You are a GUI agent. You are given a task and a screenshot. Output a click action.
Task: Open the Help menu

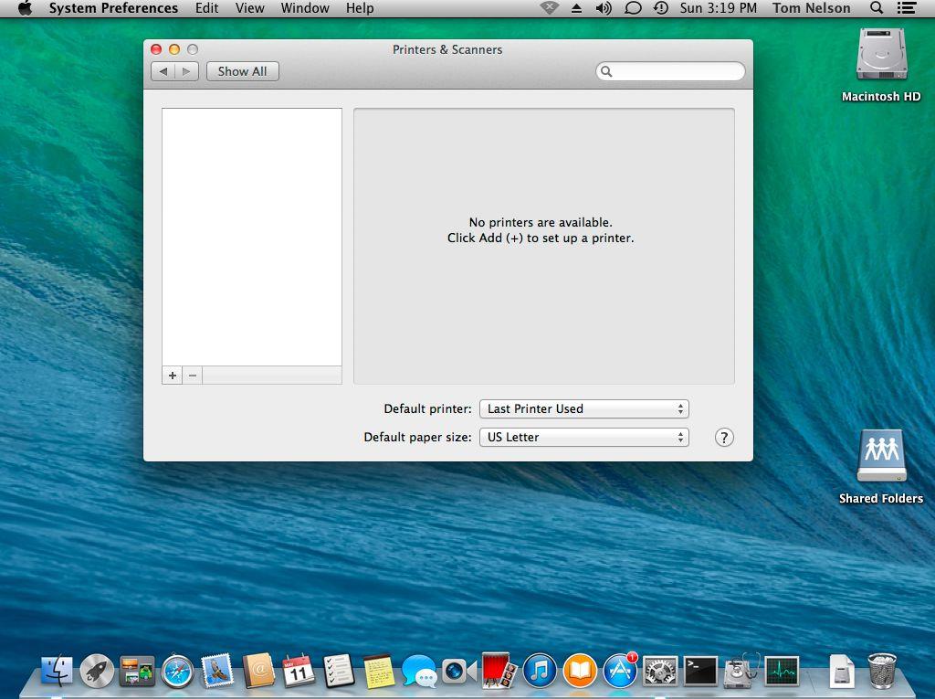pyautogui.click(x=360, y=8)
